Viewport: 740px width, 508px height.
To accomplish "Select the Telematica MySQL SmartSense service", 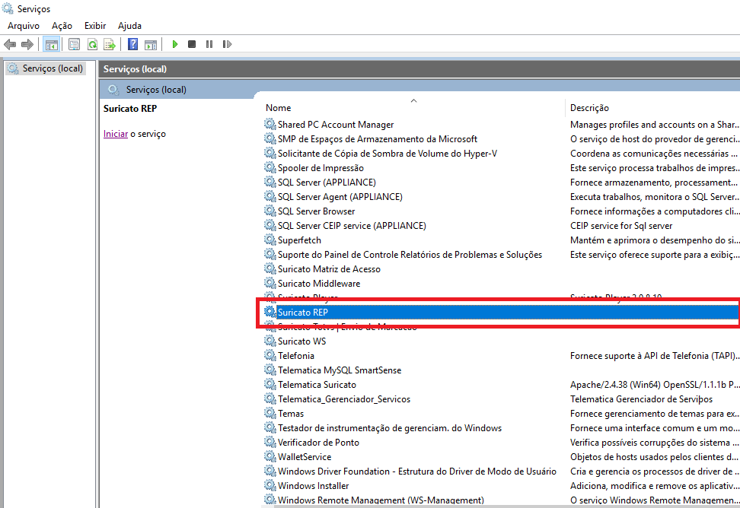I will pos(340,370).
